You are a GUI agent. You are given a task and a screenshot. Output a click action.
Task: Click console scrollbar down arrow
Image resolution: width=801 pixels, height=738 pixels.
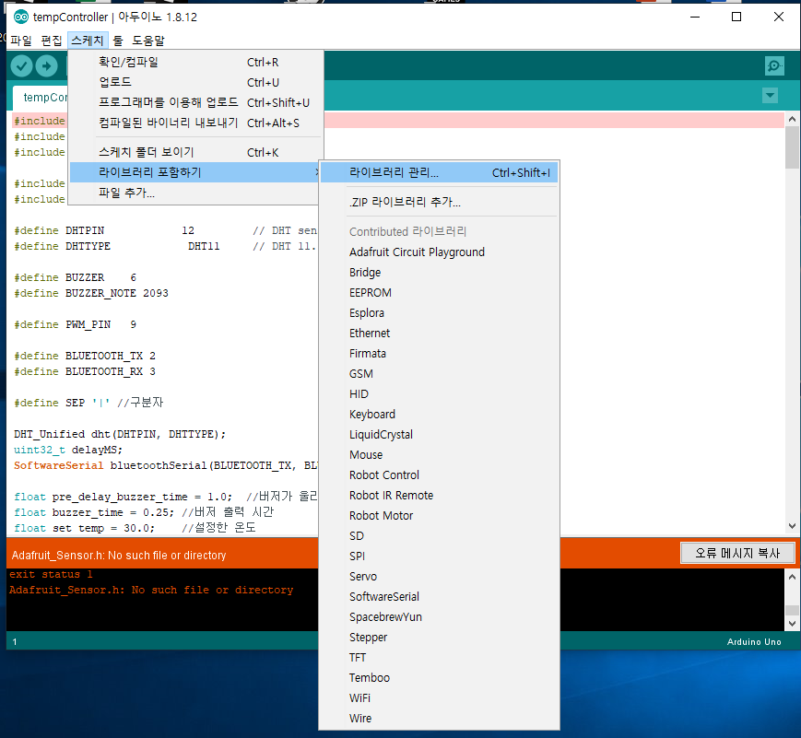(x=792, y=624)
